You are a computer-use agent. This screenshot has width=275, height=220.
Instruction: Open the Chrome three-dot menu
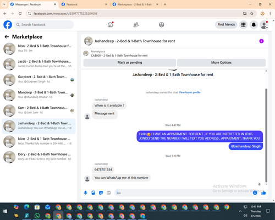point(270,14)
